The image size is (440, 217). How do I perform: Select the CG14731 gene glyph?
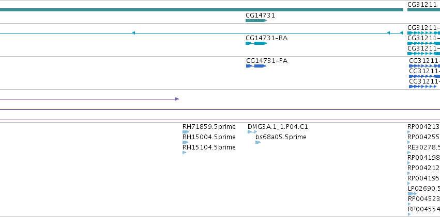point(256,21)
